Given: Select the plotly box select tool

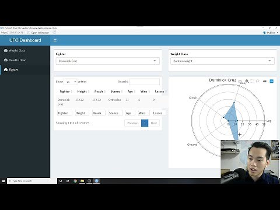Looking at the screenshot, I should point(252,81).
